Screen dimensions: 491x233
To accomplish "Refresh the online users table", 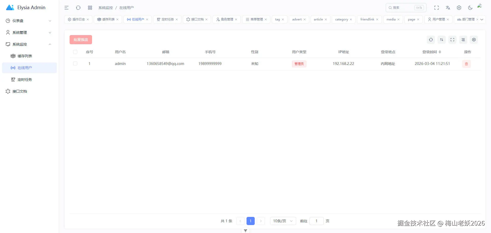I will 431,40.
